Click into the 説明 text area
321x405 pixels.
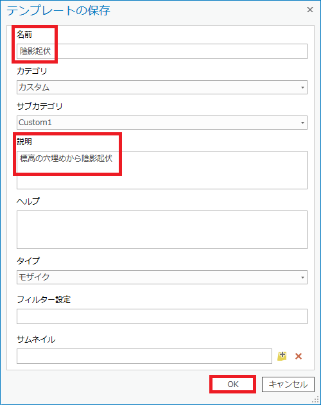click(x=162, y=170)
